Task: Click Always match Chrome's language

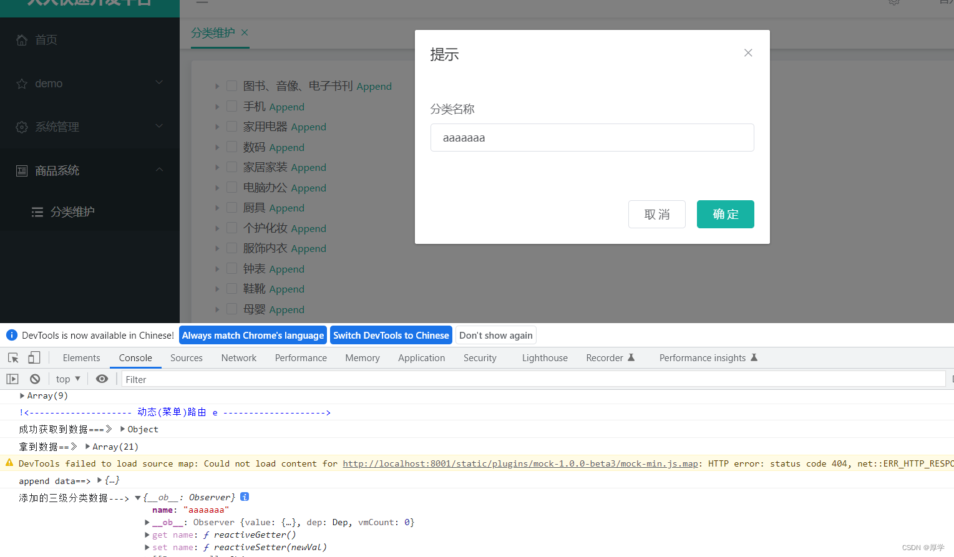Action: 253,335
